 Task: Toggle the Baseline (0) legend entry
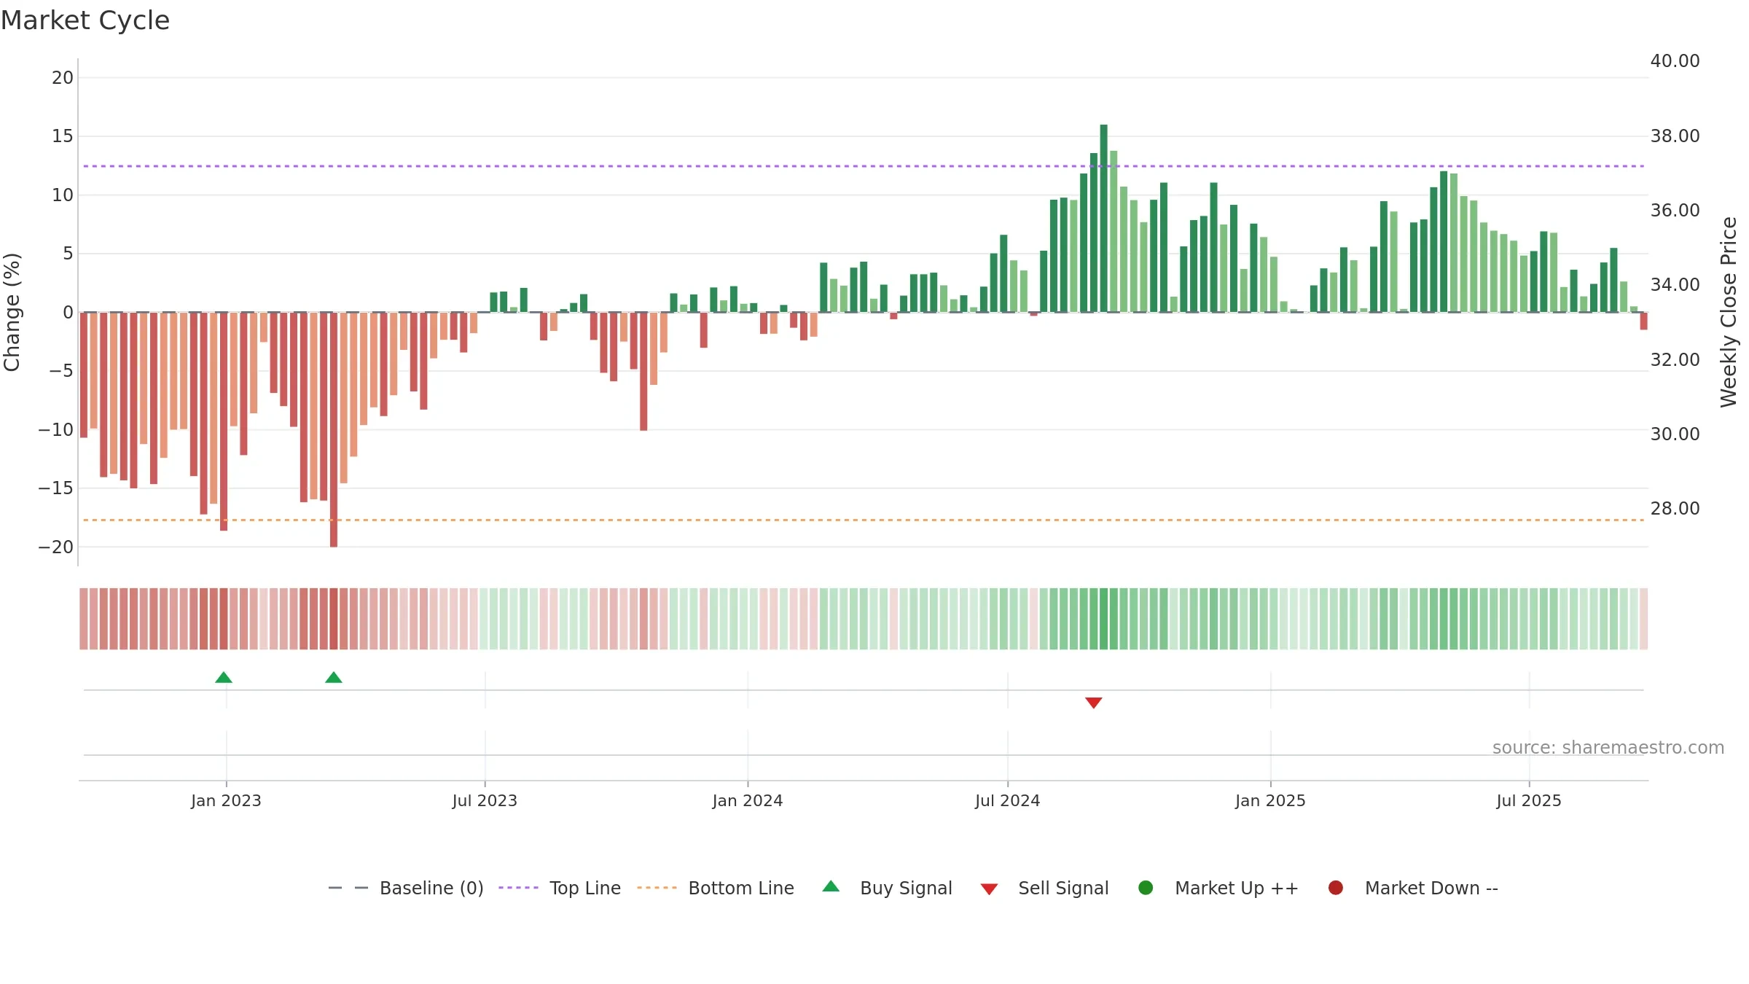pyautogui.click(x=406, y=888)
